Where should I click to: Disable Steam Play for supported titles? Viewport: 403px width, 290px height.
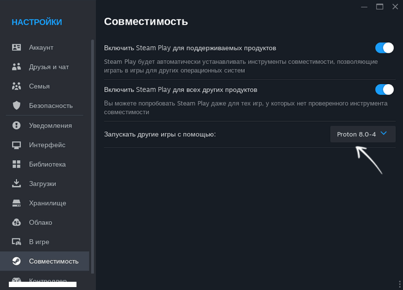(384, 48)
